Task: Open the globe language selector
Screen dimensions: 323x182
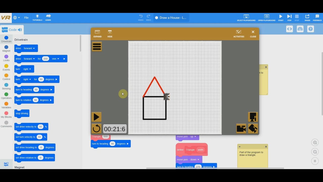Action: click(x=16, y=18)
